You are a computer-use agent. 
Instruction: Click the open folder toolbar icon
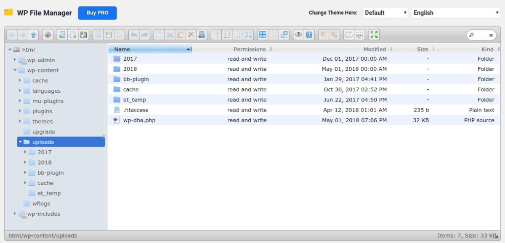[x=98, y=35]
